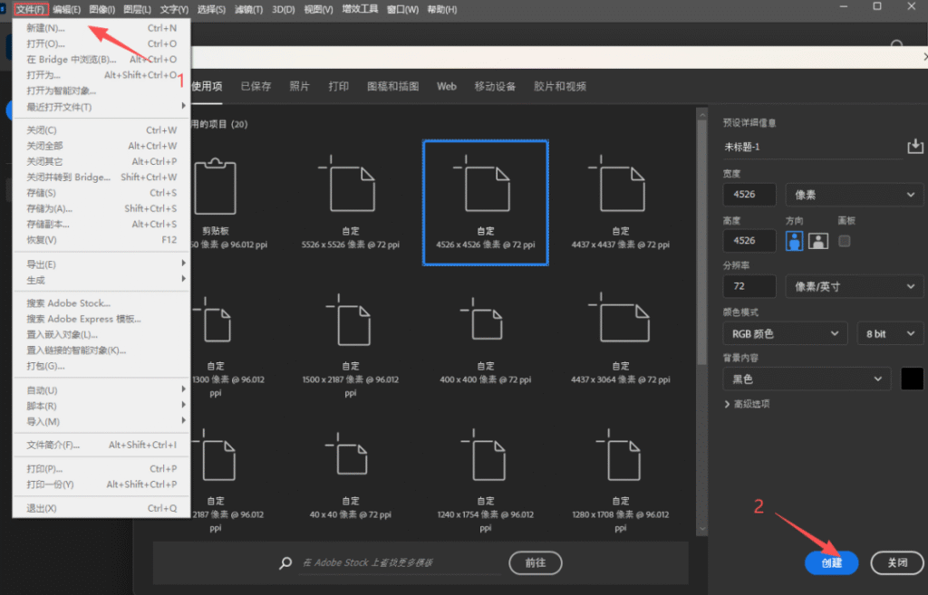Open the 图像(I) menu
Viewport: 928px width, 595px height.
[101, 9]
